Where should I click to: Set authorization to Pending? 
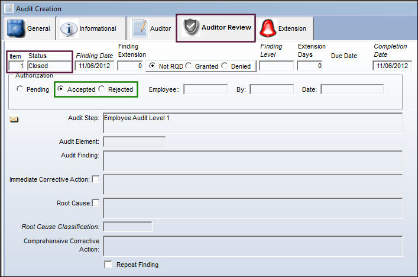pyautogui.click(x=20, y=89)
